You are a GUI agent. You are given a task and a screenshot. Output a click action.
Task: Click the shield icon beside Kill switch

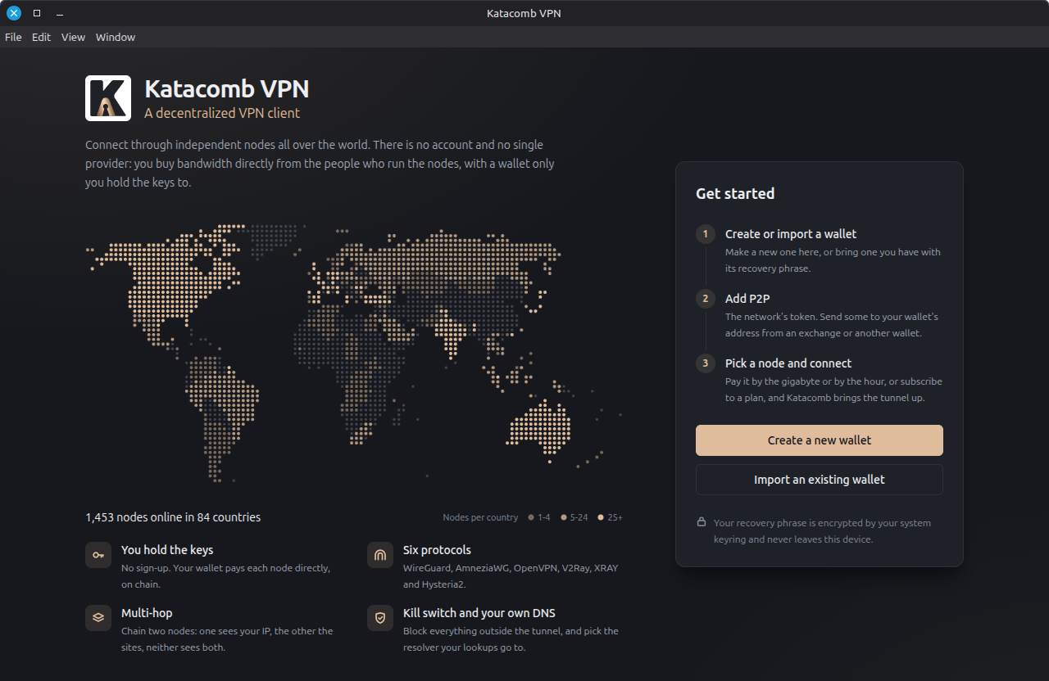380,618
